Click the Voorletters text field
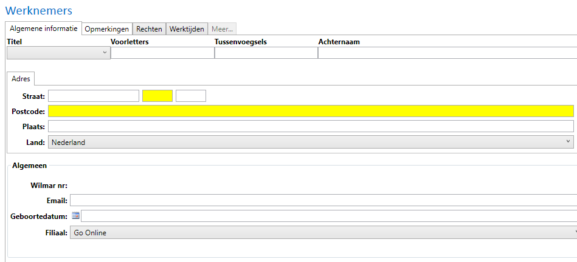This screenshot has height=262, width=577. tap(162, 53)
